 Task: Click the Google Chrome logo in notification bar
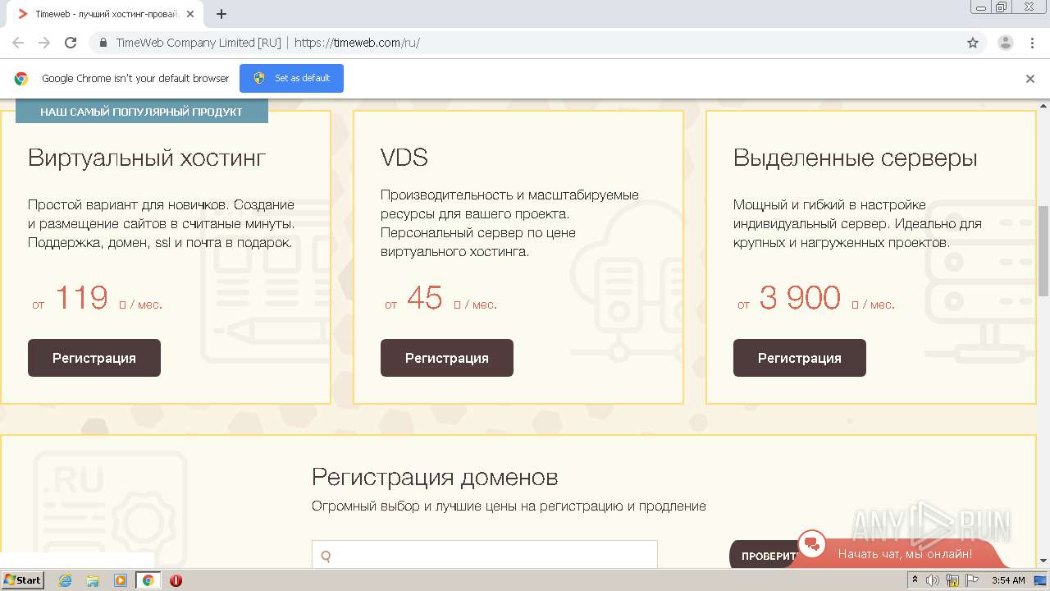click(21, 79)
